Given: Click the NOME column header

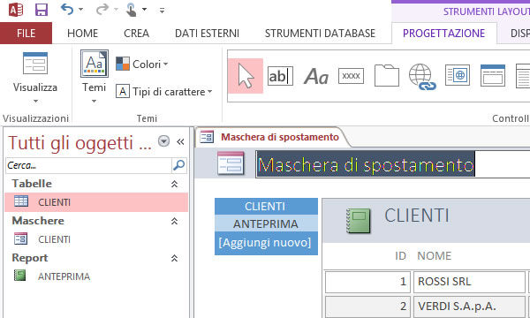Looking at the screenshot, I should 434,256.
